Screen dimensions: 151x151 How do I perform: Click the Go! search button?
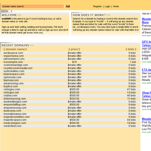[x=68, y=6]
